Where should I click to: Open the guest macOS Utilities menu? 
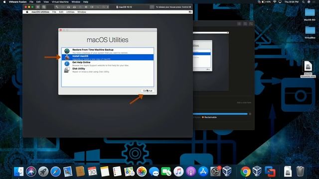tap(40, 12)
